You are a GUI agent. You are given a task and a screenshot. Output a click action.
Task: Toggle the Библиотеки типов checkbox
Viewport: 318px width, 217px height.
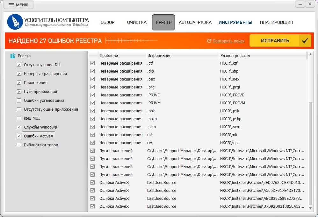[19, 145]
